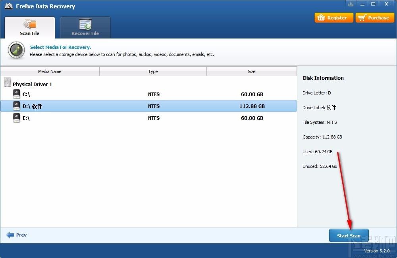
Task: Go back with the Prev button
Action: tap(16, 235)
